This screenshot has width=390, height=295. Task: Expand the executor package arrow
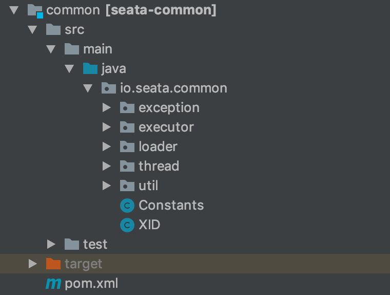click(x=107, y=127)
